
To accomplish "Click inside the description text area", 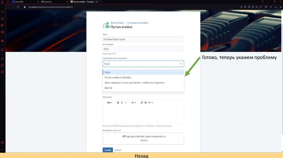I will tap(143, 114).
